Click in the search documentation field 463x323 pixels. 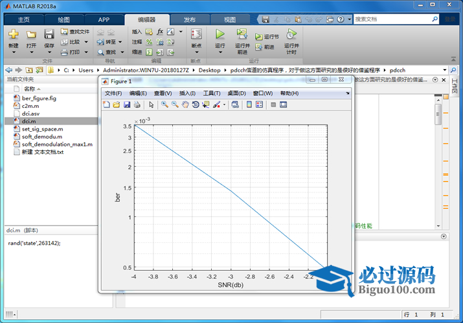coord(392,19)
